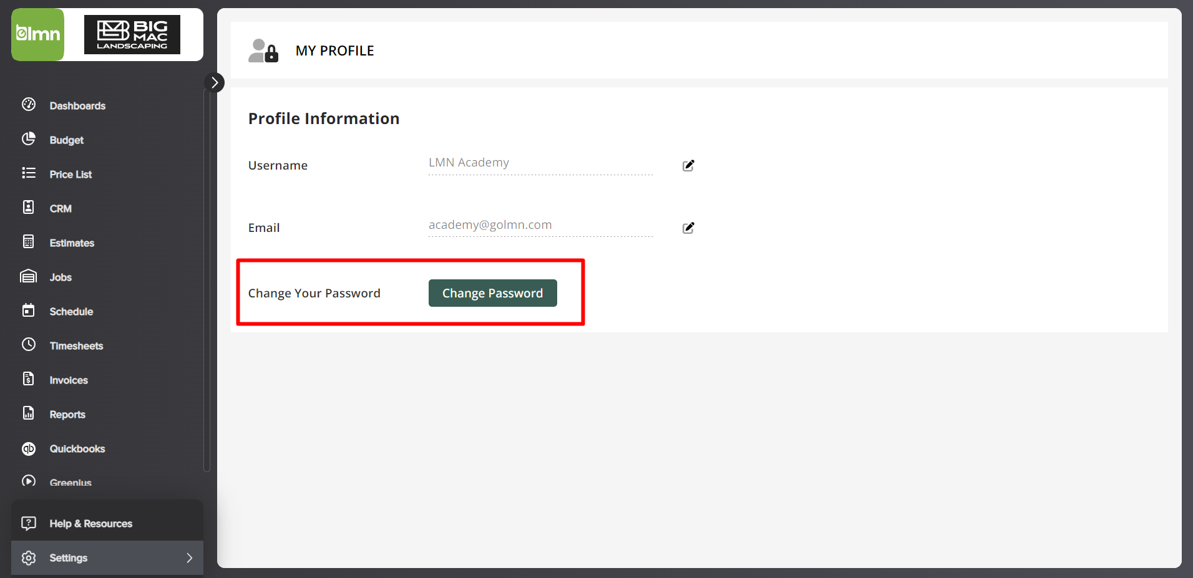The width and height of the screenshot is (1193, 578).
Task: Open CRM using the contact card icon
Action: click(29, 208)
